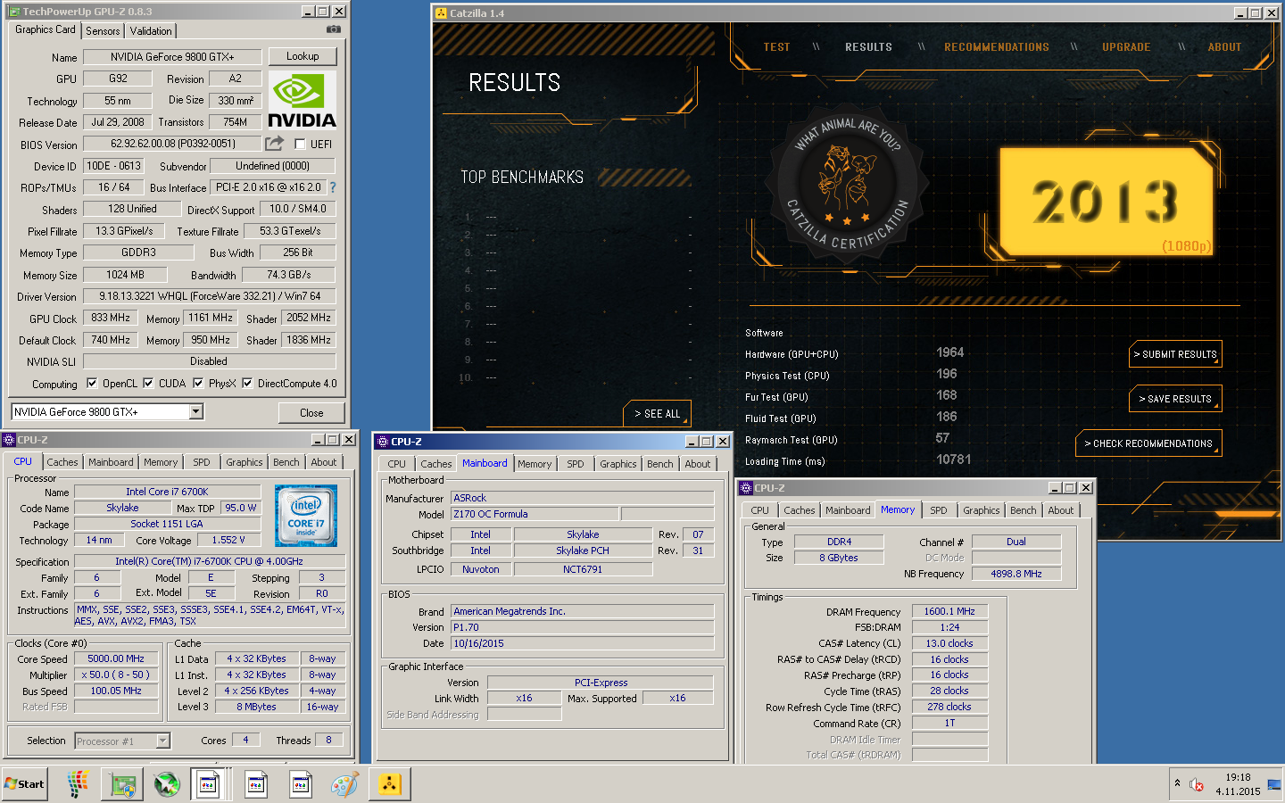Image resolution: width=1285 pixels, height=803 pixels.
Task: Toggle the UEFI checkbox
Action: [x=300, y=144]
